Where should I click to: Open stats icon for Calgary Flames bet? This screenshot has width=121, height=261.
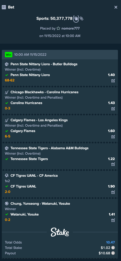pyautogui.click(x=113, y=137)
